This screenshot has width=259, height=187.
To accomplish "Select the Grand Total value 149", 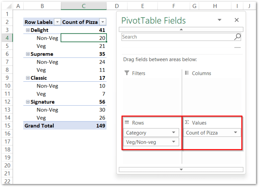I will [x=84, y=125].
